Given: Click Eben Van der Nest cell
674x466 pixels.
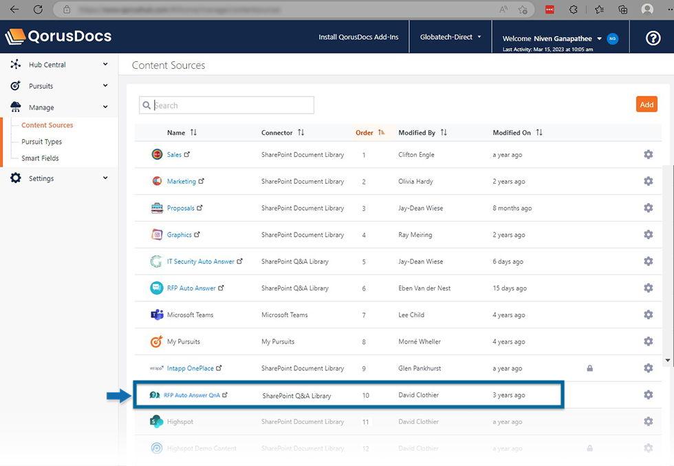Looking at the screenshot, I should [425, 288].
